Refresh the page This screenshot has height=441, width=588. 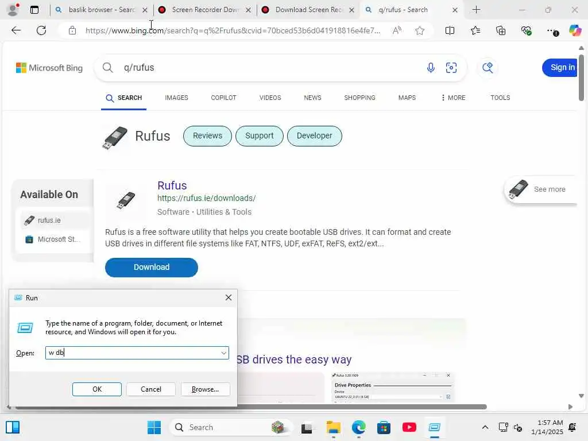41,30
